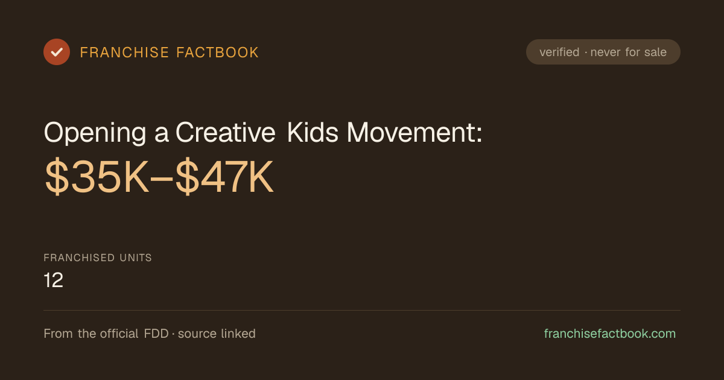Open the FRANCHISE FACTBOOK brand title
Screen dimensions: 724x380
(x=170, y=52)
